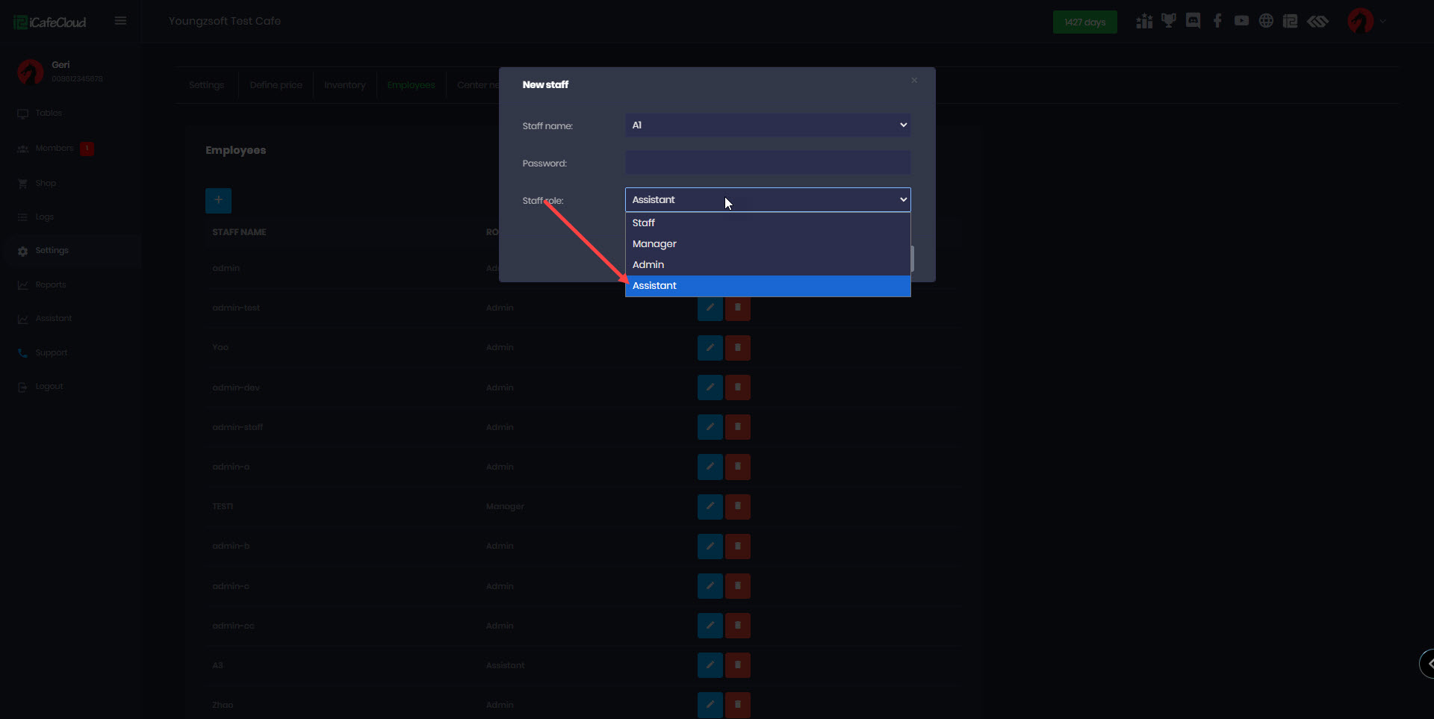Click the blue add employee plus button

tap(218, 200)
